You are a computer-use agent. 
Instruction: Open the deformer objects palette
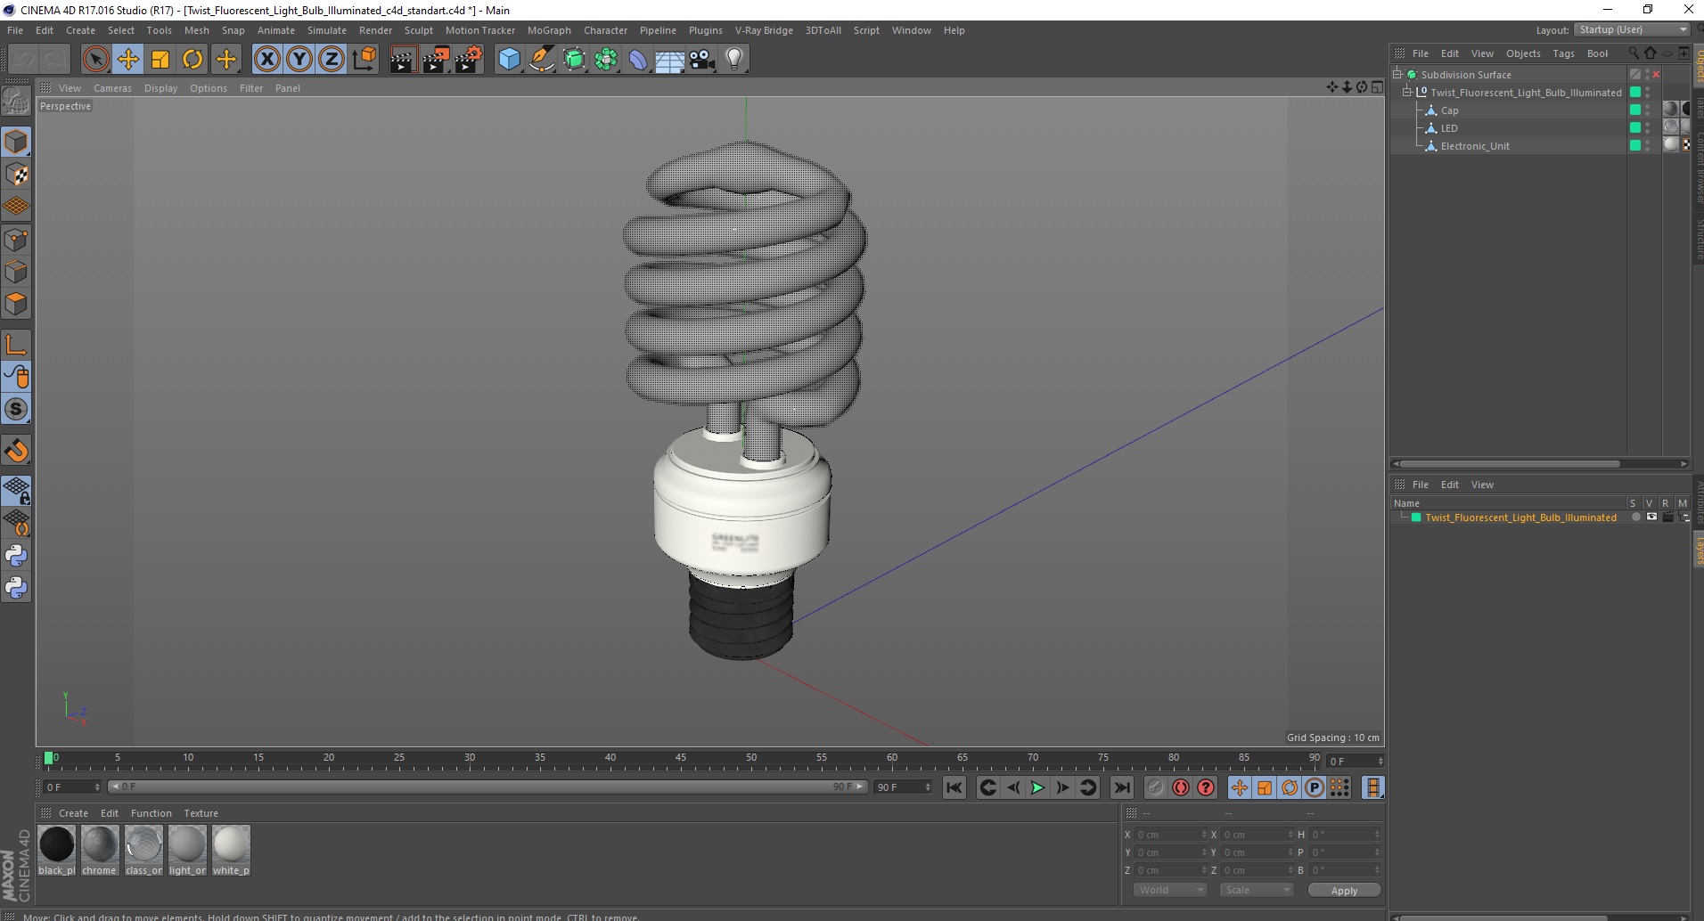638,60
